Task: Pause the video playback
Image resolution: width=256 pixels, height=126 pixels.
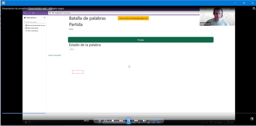Action: click(x=129, y=121)
